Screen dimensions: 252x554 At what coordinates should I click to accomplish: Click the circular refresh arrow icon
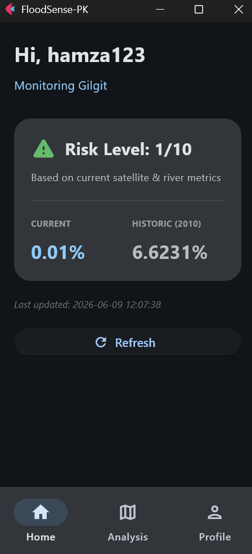(101, 342)
